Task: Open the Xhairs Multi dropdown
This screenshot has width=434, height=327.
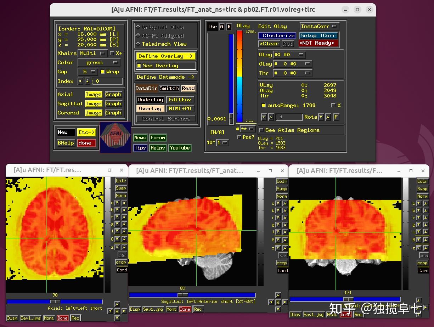Action: 92,53
